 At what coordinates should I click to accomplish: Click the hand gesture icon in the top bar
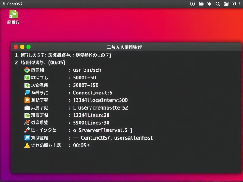click(209, 4)
